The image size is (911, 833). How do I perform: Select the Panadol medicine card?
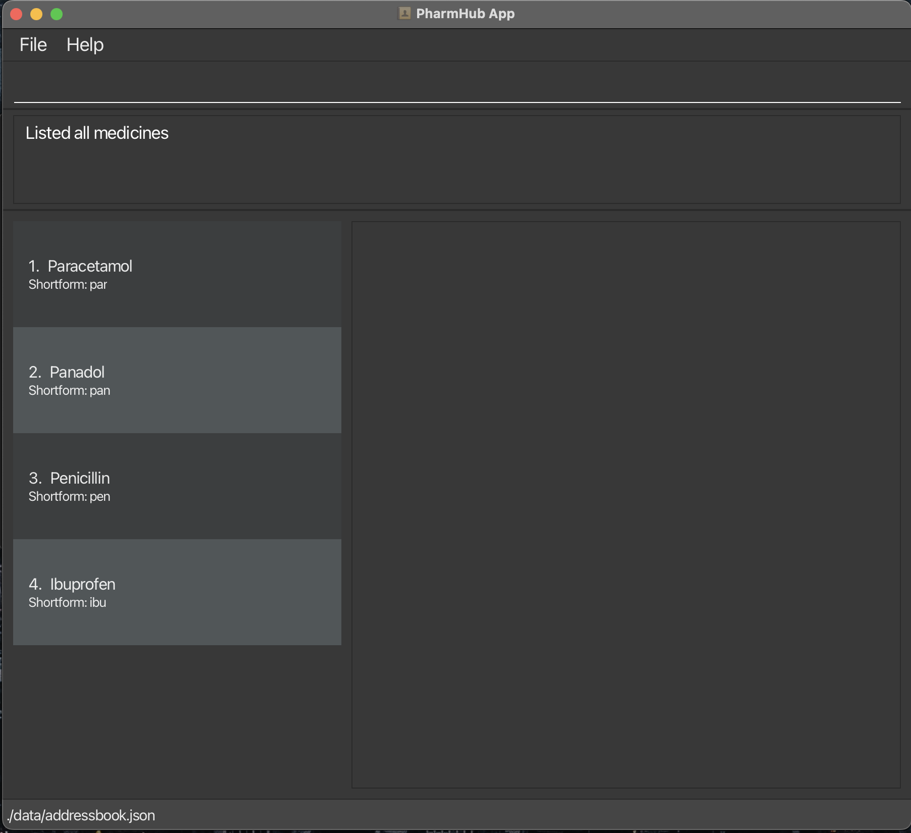pos(177,380)
